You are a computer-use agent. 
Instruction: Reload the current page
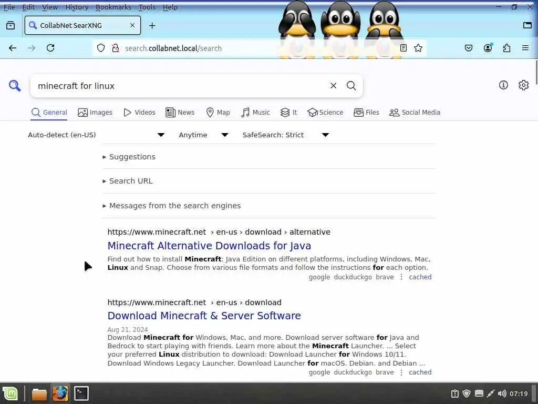(50, 48)
